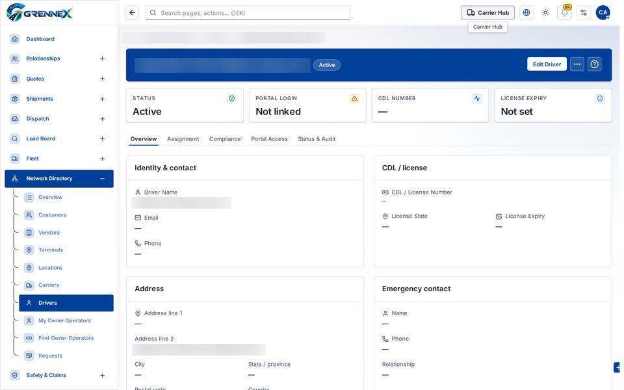Click the Grennex logo
The height and width of the screenshot is (390, 624).
40,12
